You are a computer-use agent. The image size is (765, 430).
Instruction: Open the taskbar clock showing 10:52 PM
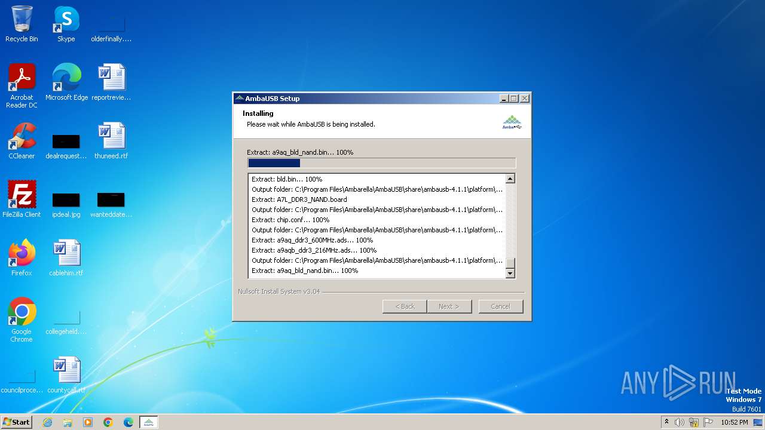click(x=734, y=422)
